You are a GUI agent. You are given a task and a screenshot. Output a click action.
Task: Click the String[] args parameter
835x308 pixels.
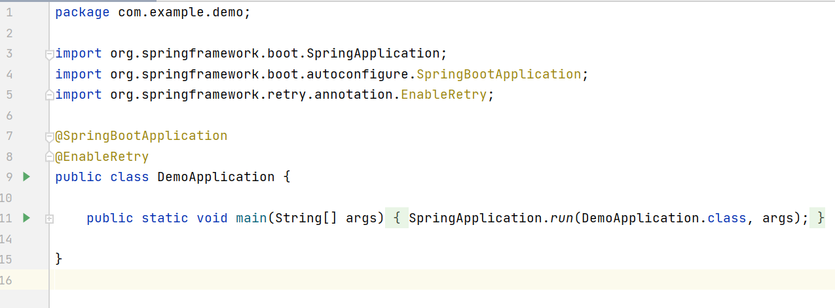point(326,218)
